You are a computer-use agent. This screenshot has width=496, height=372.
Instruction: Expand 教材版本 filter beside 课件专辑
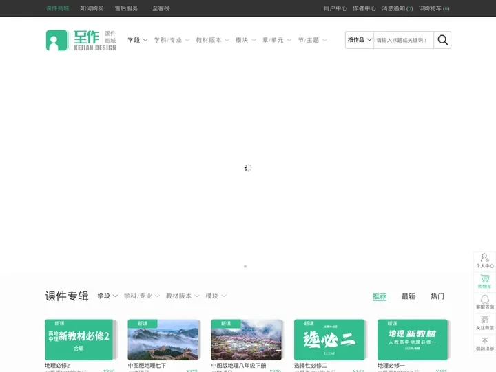pos(183,296)
